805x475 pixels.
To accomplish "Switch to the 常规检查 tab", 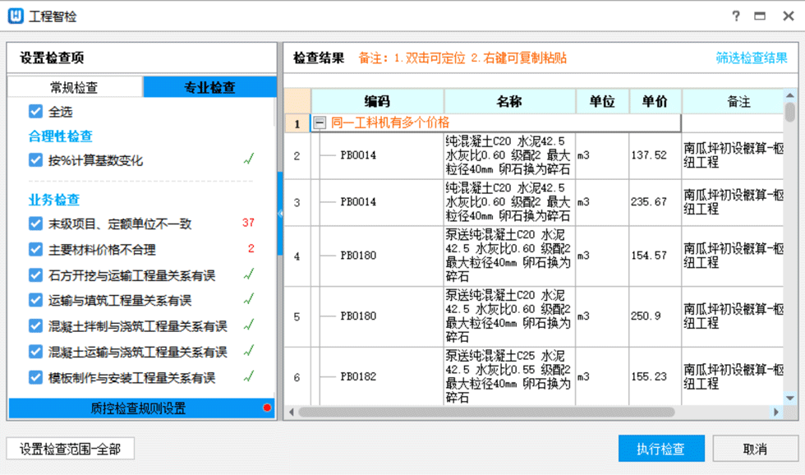I will [x=74, y=87].
